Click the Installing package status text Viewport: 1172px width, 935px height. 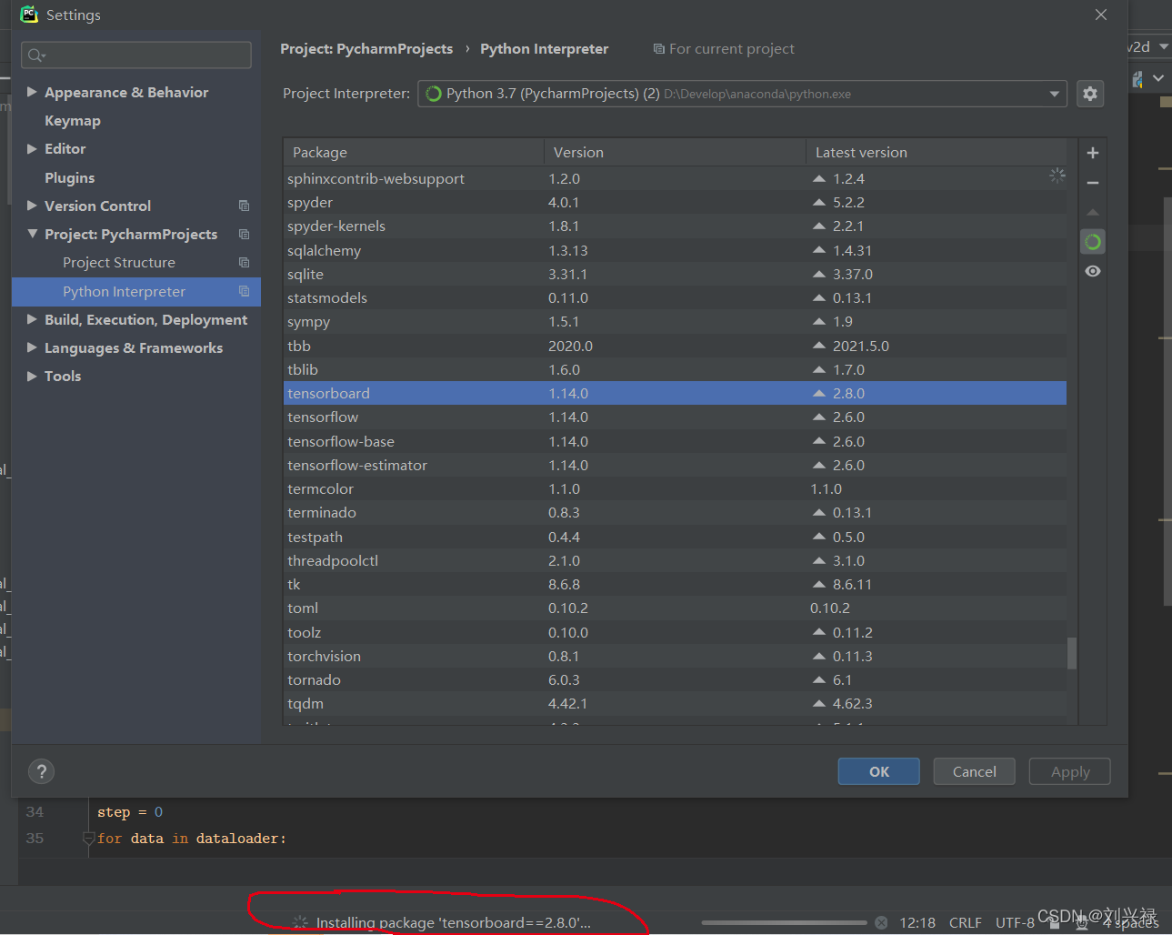click(453, 922)
